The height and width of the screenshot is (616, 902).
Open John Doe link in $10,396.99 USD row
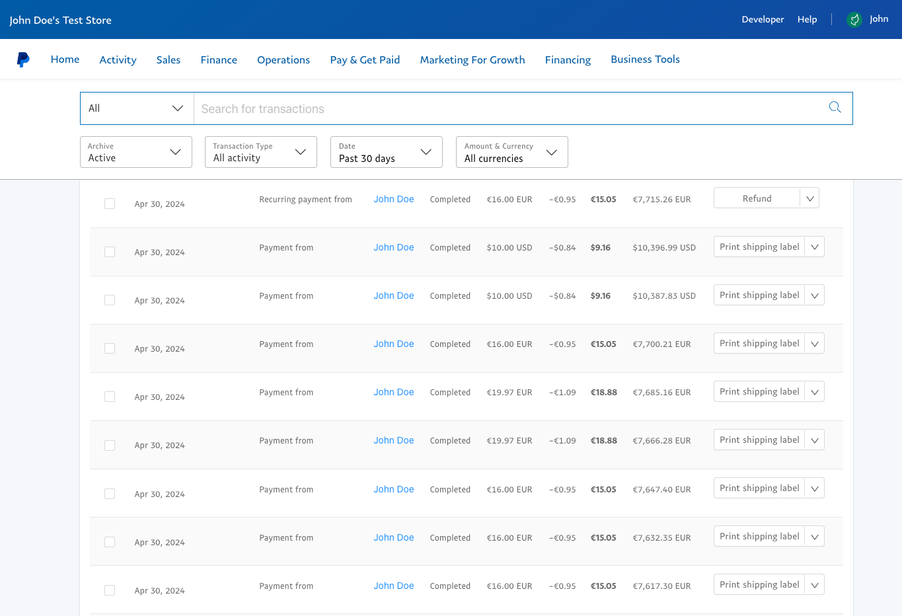pyautogui.click(x=394, y=247)
